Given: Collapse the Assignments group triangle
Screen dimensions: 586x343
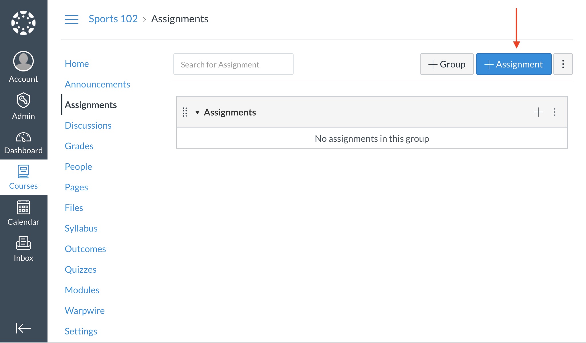Looking at the screenshot, I should (197, 112).
